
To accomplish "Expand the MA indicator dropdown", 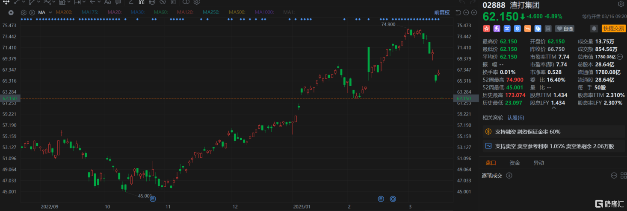I will click(x=50, y=12).
